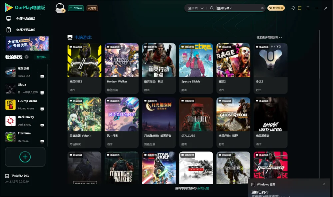
Task: Open the main menu list icon
Action: click(x=307, y=8)
